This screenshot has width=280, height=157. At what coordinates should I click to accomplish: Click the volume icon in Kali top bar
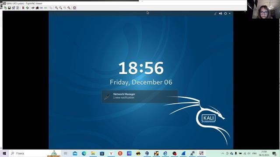coord(220,14)
